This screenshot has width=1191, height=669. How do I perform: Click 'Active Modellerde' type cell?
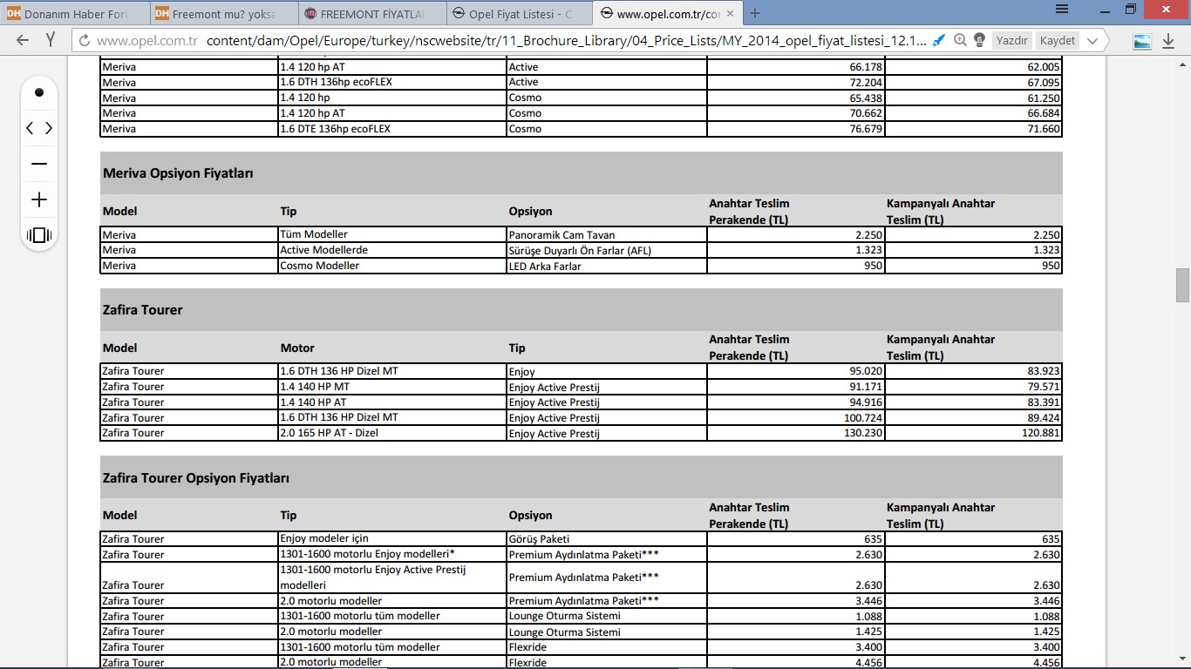click(x=391, y=251)
